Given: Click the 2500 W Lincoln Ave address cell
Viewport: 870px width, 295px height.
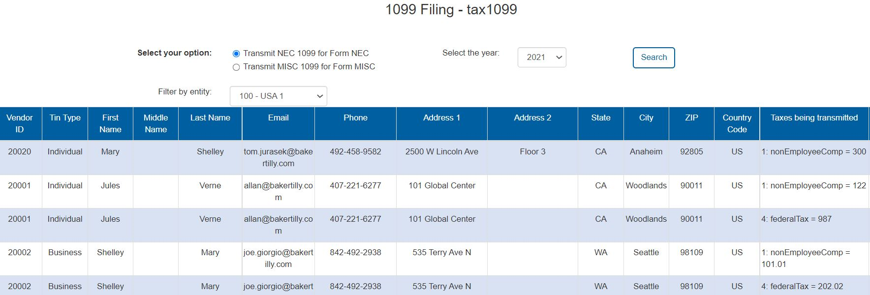Looking at the screenshot, I should (x=441, y=152).
